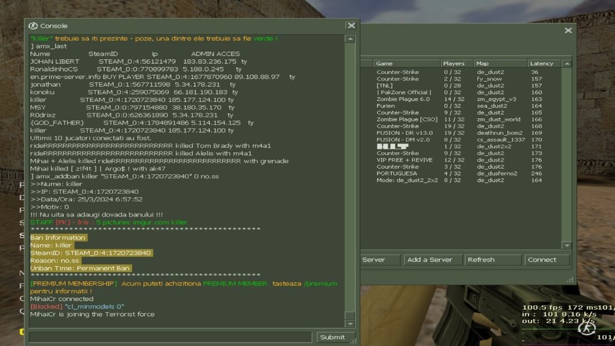Click the Half-Life lambda icon in Console title

point(33,26)
